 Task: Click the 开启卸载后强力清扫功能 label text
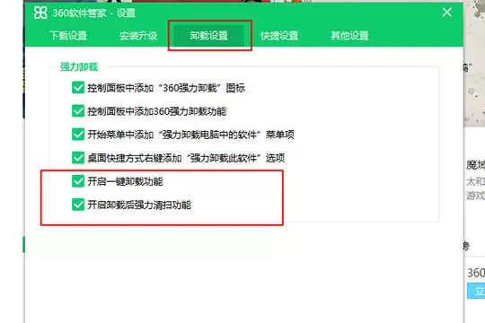(x=139, y=205)
